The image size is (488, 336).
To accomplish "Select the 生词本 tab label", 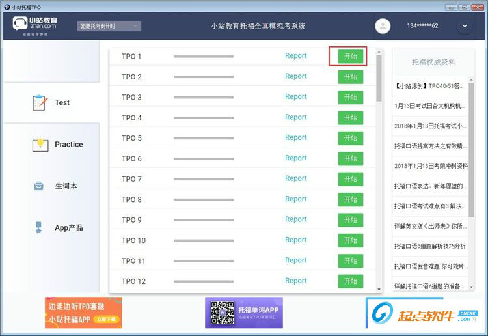I will pos(66,186).
